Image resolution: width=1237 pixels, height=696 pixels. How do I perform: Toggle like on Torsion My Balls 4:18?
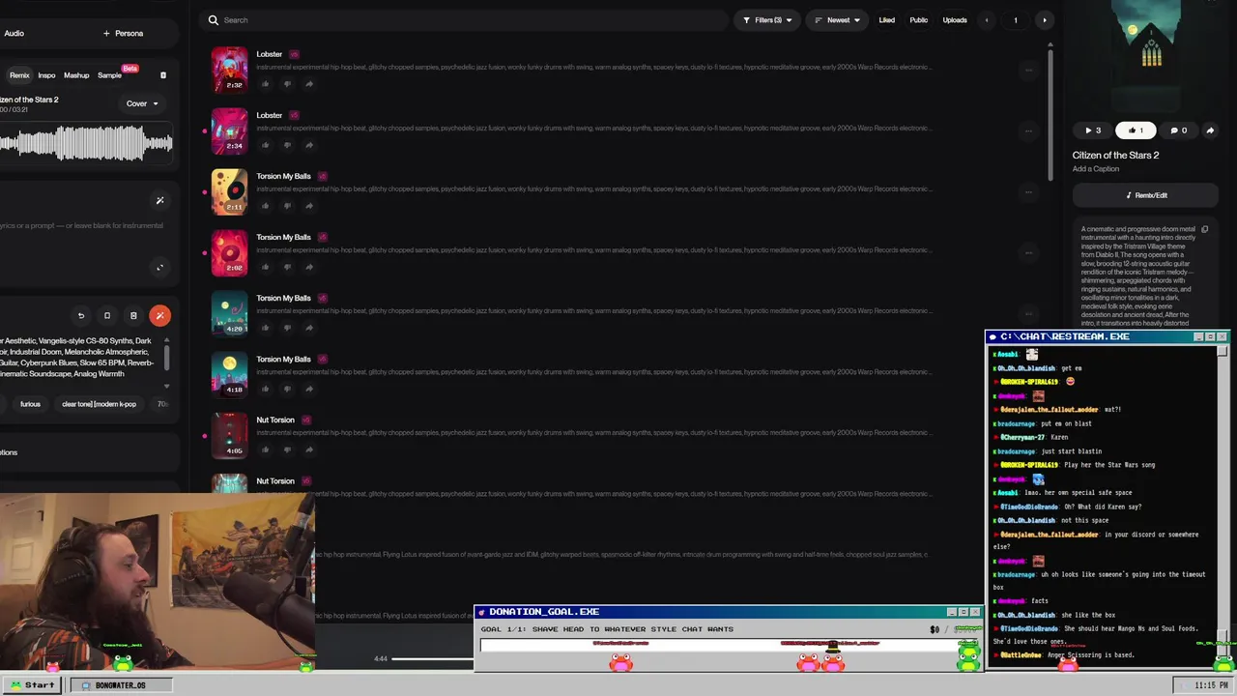(x=265, y=389)
